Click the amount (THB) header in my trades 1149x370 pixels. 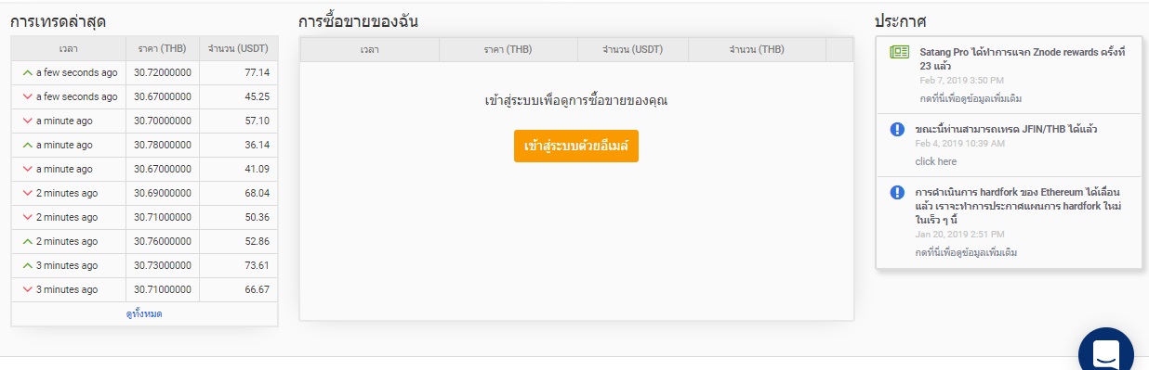pyautogui.click(x=757, y=49)
